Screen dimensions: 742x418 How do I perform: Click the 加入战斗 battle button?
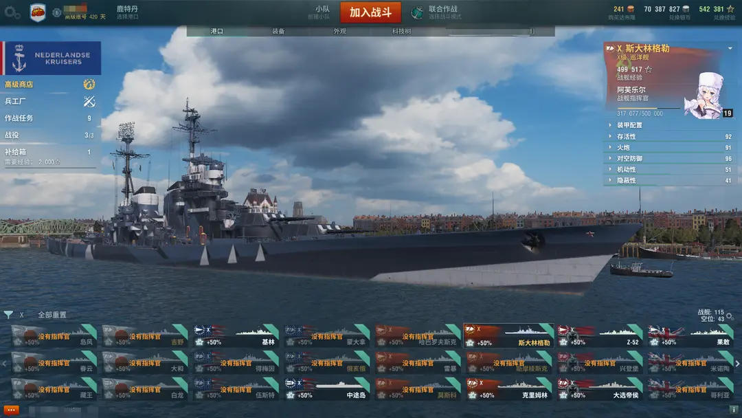pyautogui.click(x=370, y=12)
